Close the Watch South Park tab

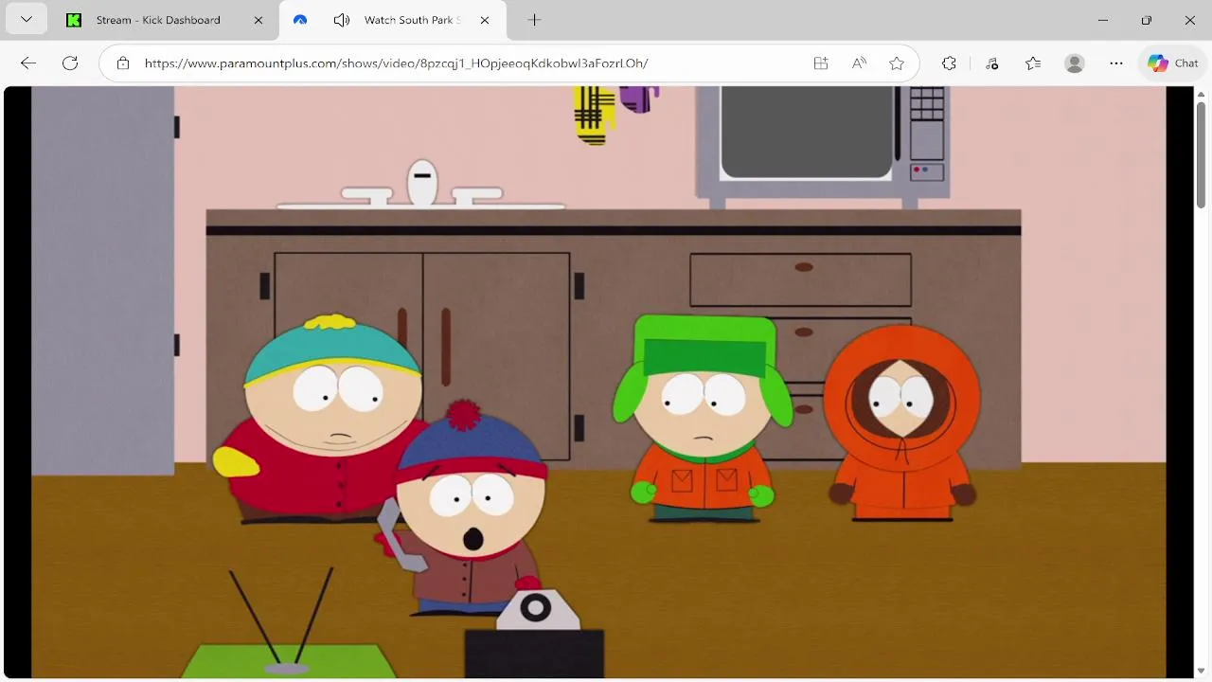pos(485,20)
